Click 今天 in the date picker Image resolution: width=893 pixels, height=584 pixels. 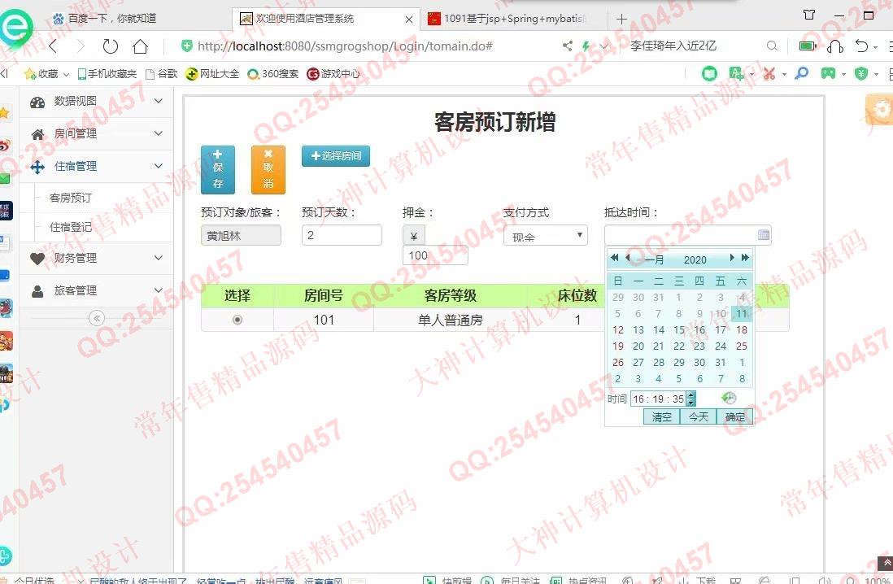(699, 416)
